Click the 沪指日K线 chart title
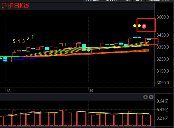This screenshot has height=128, width=174. (16, 6)
